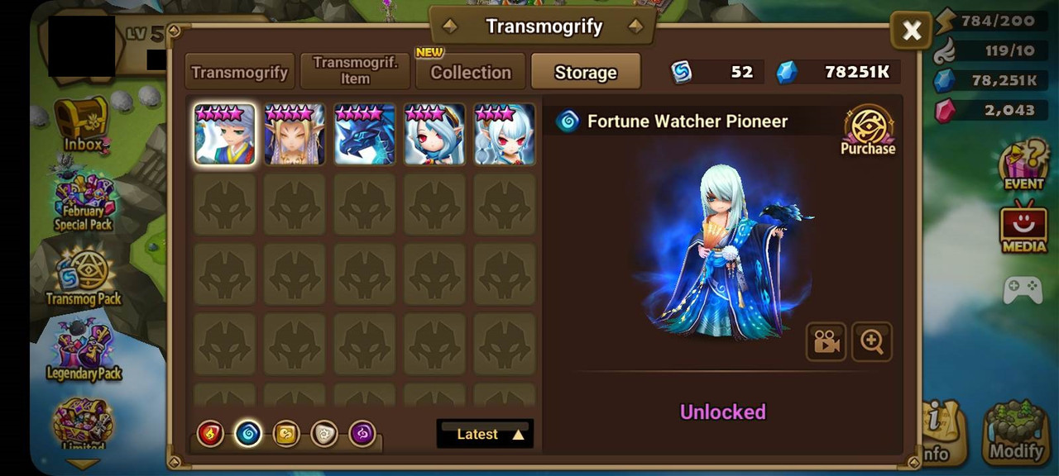Open the MEDIA icon

pos(1023,230)
